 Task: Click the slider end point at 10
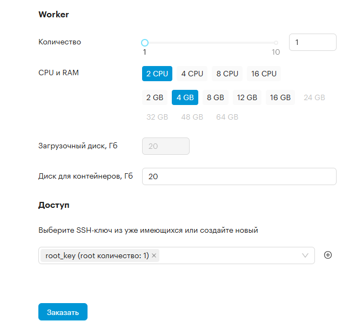pyautogui.click(x=276, y=43)
